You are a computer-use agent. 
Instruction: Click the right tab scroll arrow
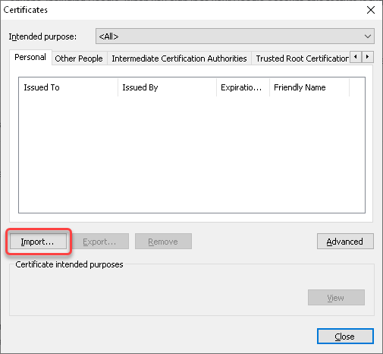point(368,57)
